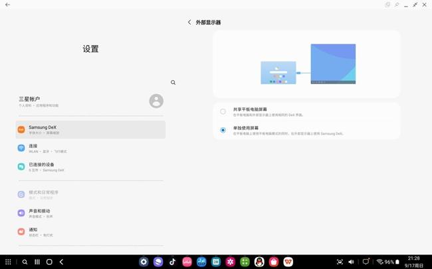Show recent apps with the three-bar taskbar button
This screenshot has height=269, width=432.
(x=37, y=262)
